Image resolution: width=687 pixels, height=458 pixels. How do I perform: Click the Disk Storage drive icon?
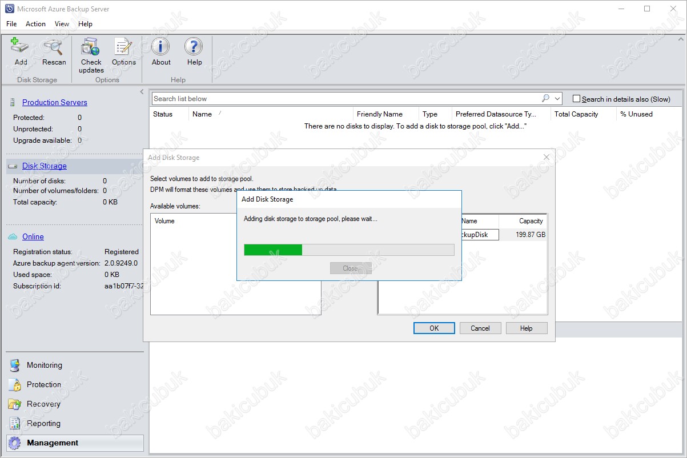[x=12, y=166]
